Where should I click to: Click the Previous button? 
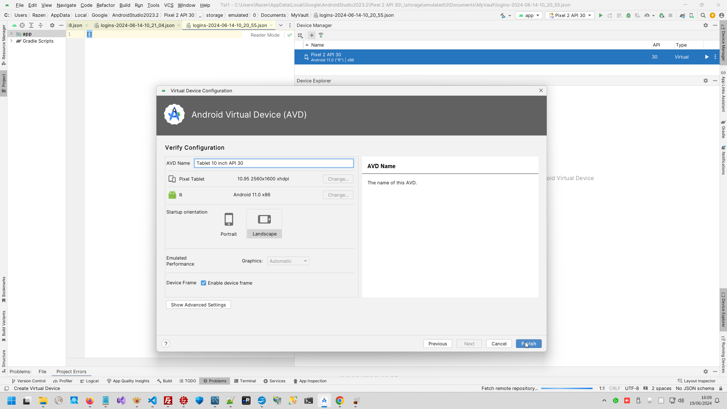click(x=437, y=344)
